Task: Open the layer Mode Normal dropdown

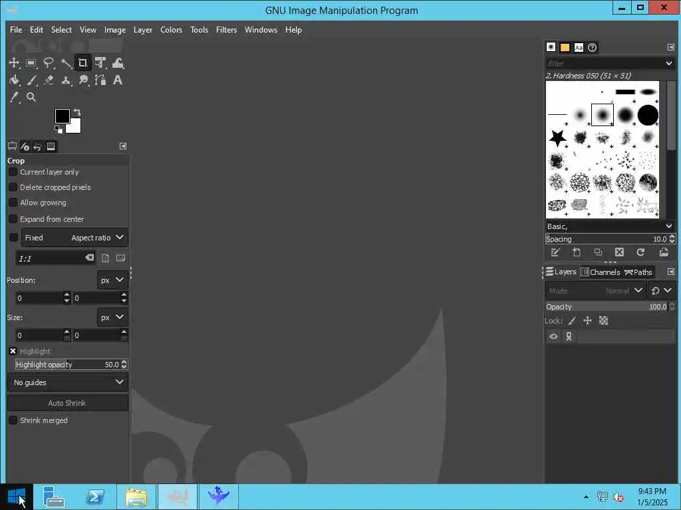Action: pyautogui.click(x=595, y=291)
